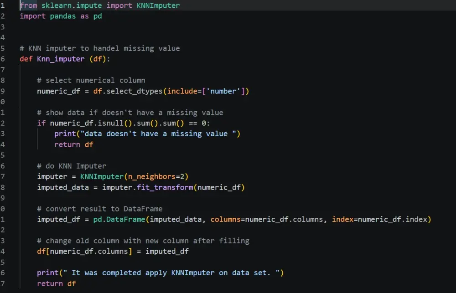Click the comment '# select numerical column'
The image size is (456, 293).
(x=91, y=81)
